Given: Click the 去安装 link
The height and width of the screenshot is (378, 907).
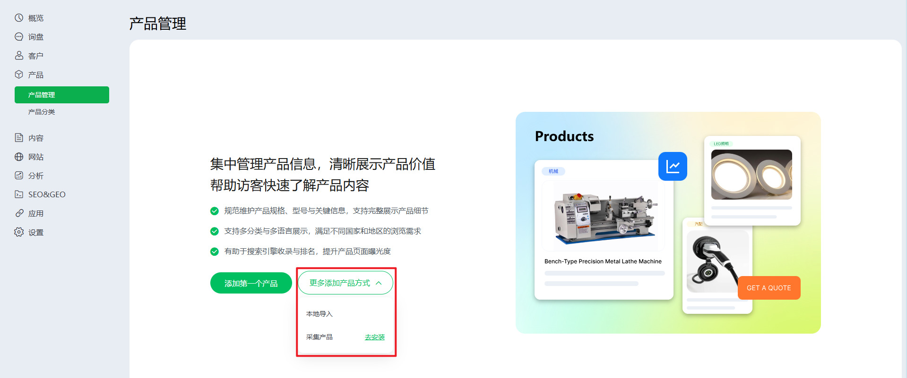Looking at the screenshot, I should [x=375, y=337].
